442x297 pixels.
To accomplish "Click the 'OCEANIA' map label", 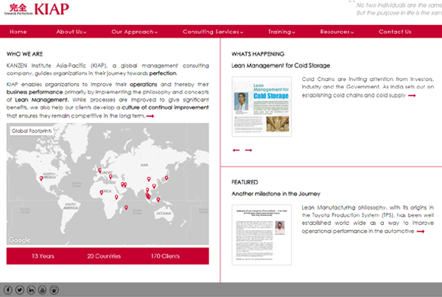I will (x=164, y=214).
